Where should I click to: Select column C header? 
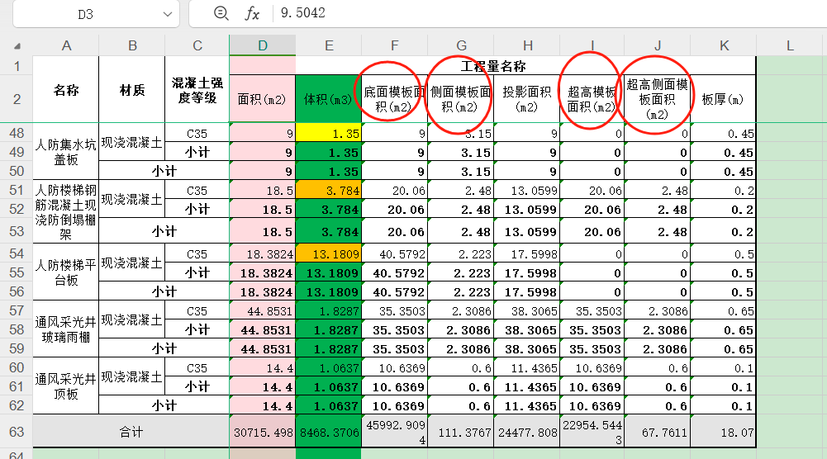click(x=197, y=46)
